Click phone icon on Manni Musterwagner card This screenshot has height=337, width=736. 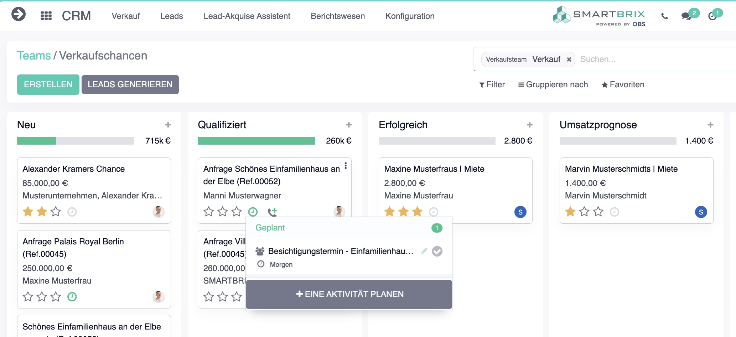point(272,212)
